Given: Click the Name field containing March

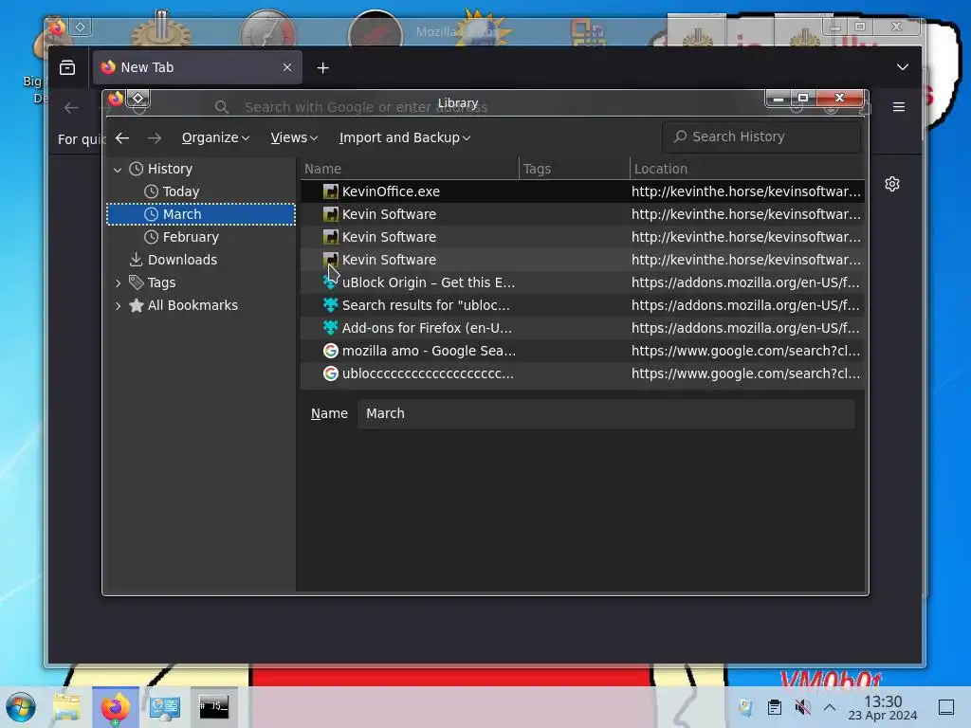Looking at the screenshot, I should pos(606,413).
